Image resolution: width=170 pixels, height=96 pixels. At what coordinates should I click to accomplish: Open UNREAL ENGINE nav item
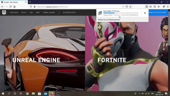[49, 13]
